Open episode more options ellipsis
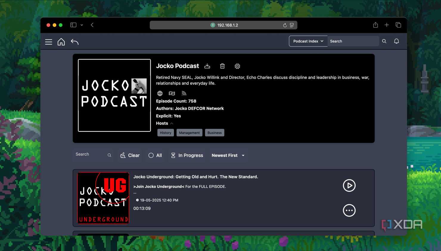The height and width of the screenshot is (251, 441). click(349, 210)
